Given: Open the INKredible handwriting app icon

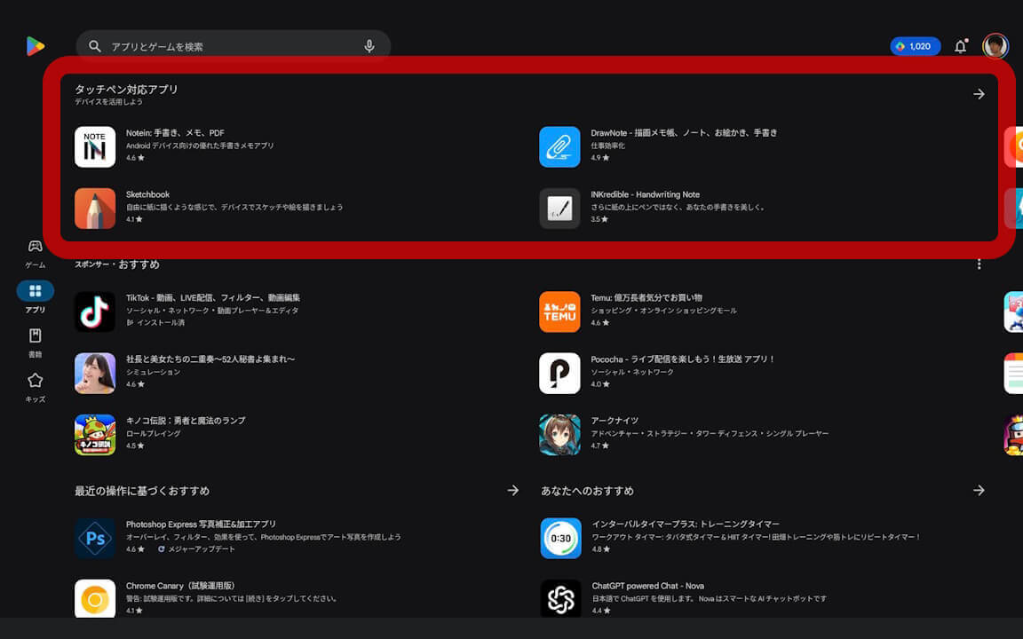Looking at the screenshot, I should [559, 208].
